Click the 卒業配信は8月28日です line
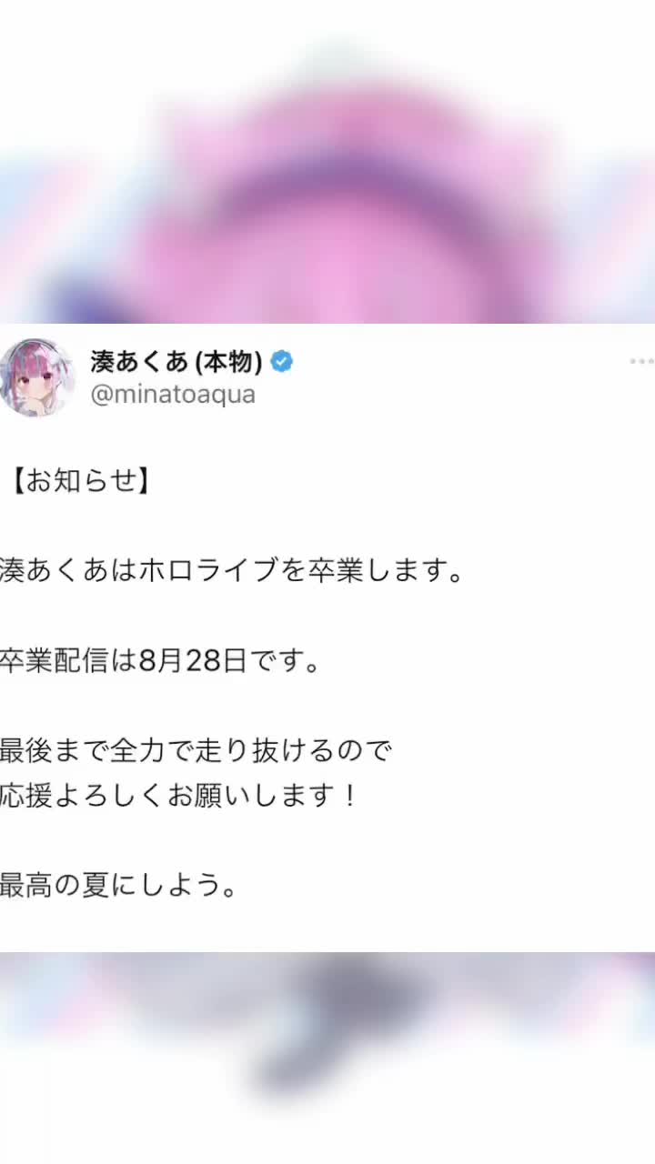 [161, 661]
